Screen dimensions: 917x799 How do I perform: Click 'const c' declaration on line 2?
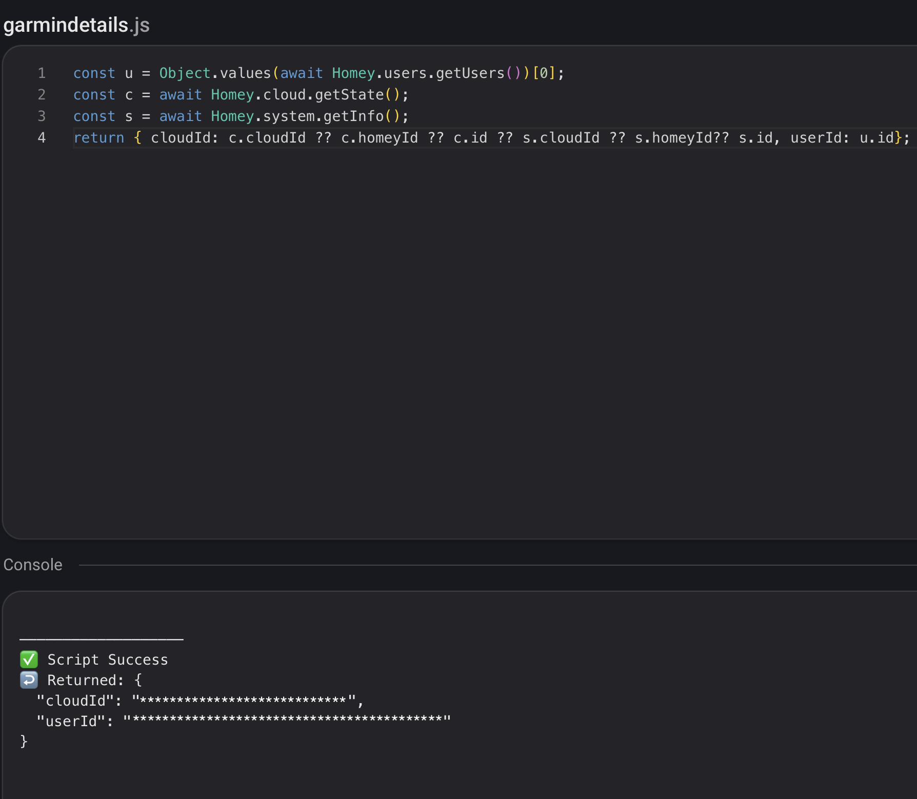pyautogui.click(x=103, y=95)
